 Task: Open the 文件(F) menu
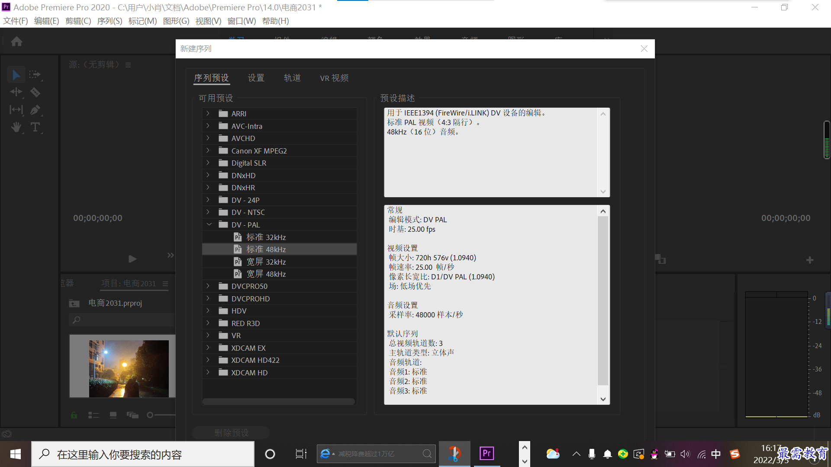[x=16, y=21]
